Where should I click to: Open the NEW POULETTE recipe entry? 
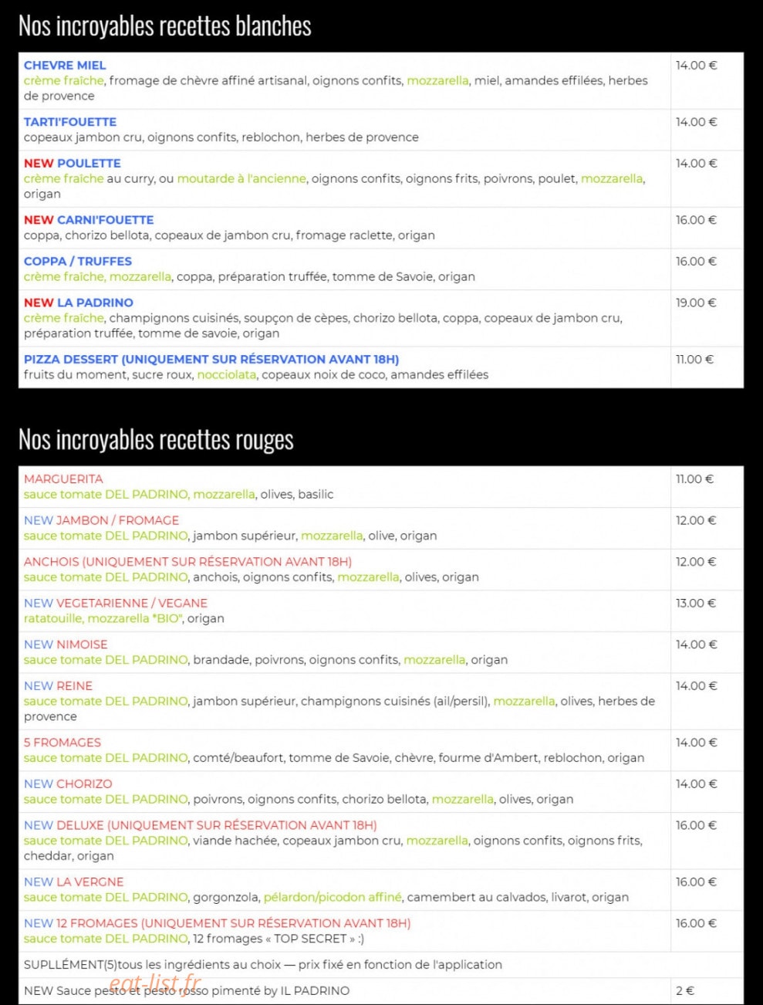(x=73, y=164)
